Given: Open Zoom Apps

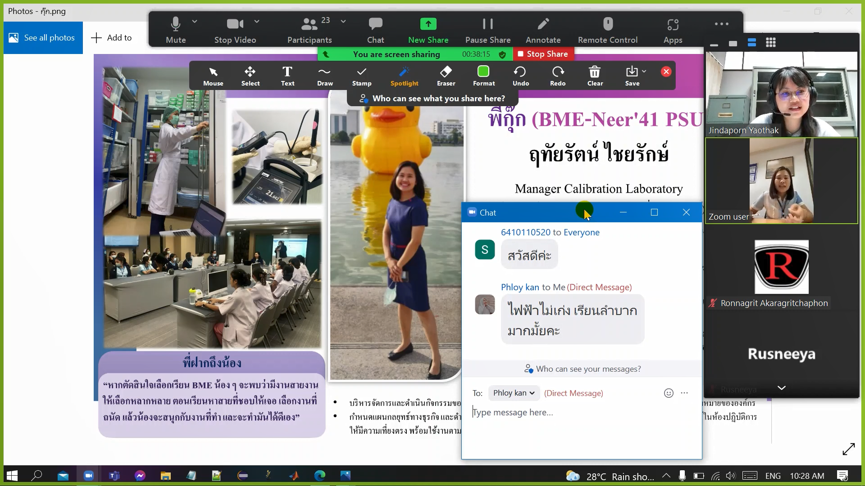Looking at the screenshot, I should pos(673,30).
